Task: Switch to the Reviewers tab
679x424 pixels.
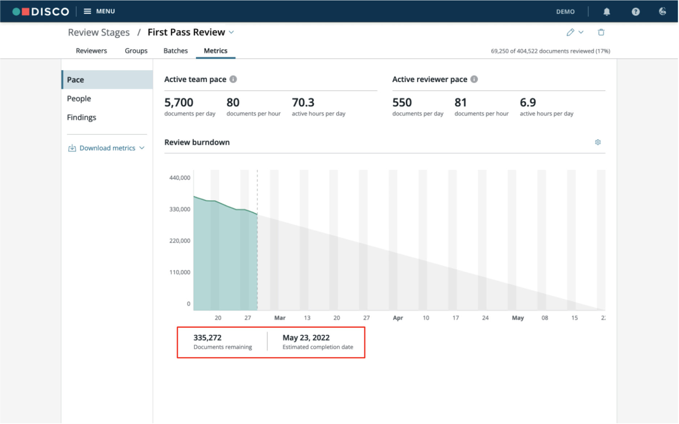Action: click(x=92, y=51)
